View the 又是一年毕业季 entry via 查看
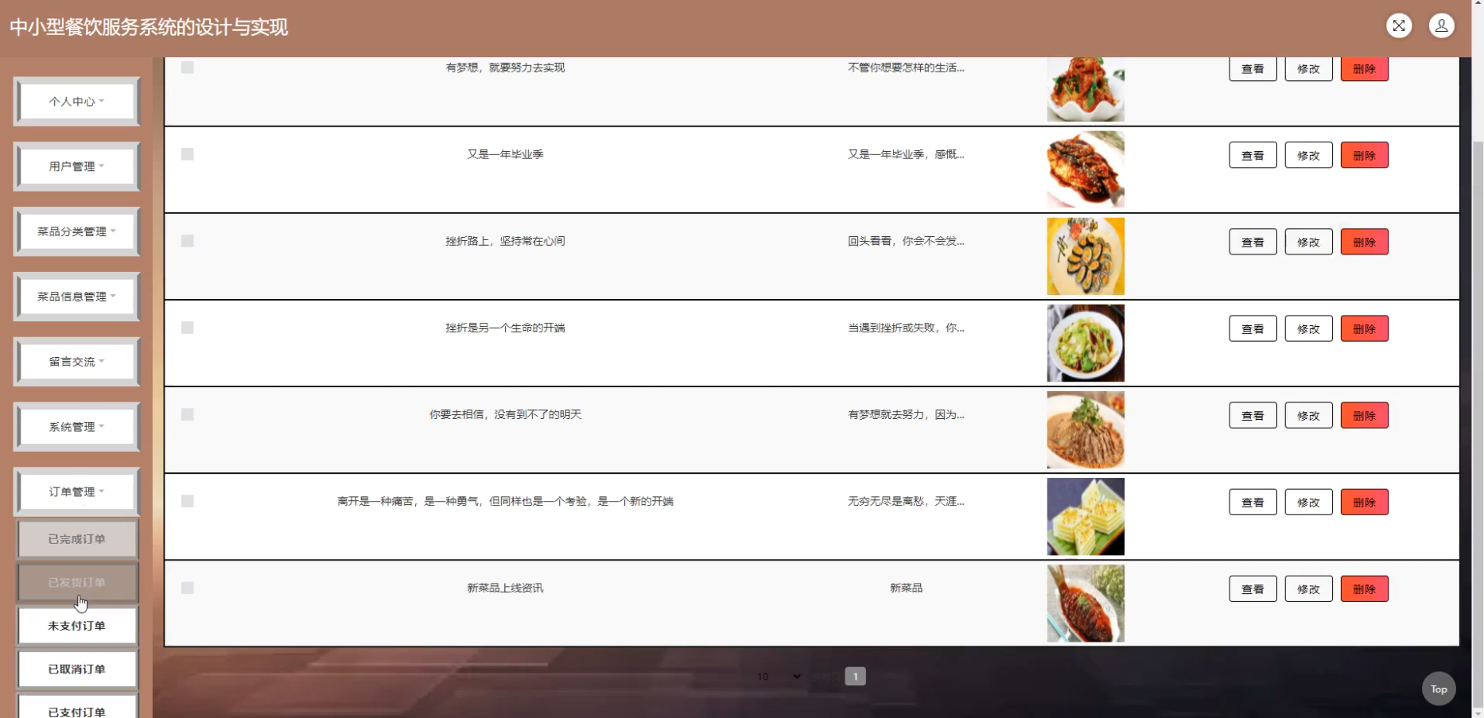The height and width of the screenshot is (718, 1484). pos(1253,155)
